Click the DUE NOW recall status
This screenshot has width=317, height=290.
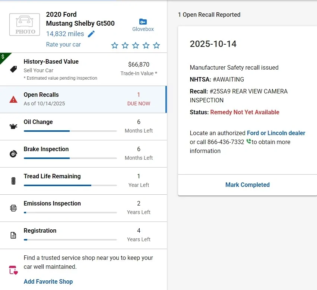pyautogui.click(x=139, y=103)
